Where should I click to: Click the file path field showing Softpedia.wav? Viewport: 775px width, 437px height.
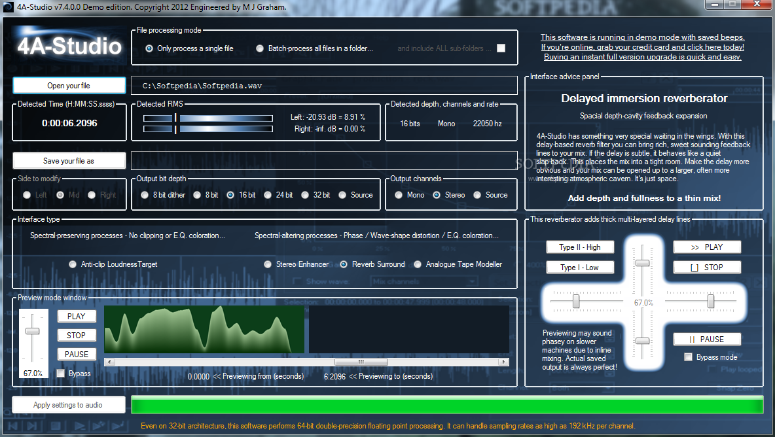pos(324,86)
